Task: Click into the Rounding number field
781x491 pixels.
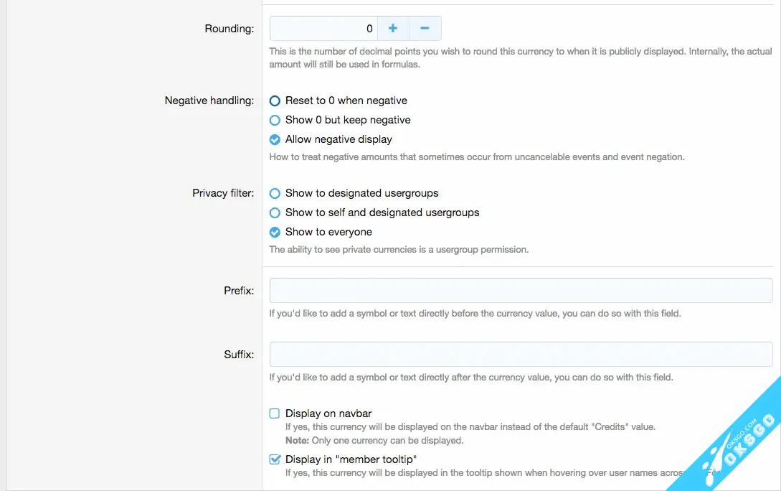Action: coord(323,29)
